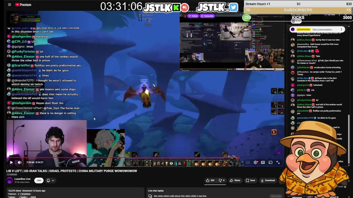The width and height of the screenshot is (353, 198).
Task: Click the Subscribe button in embedded Twitch stream
Action: (207, 16)
